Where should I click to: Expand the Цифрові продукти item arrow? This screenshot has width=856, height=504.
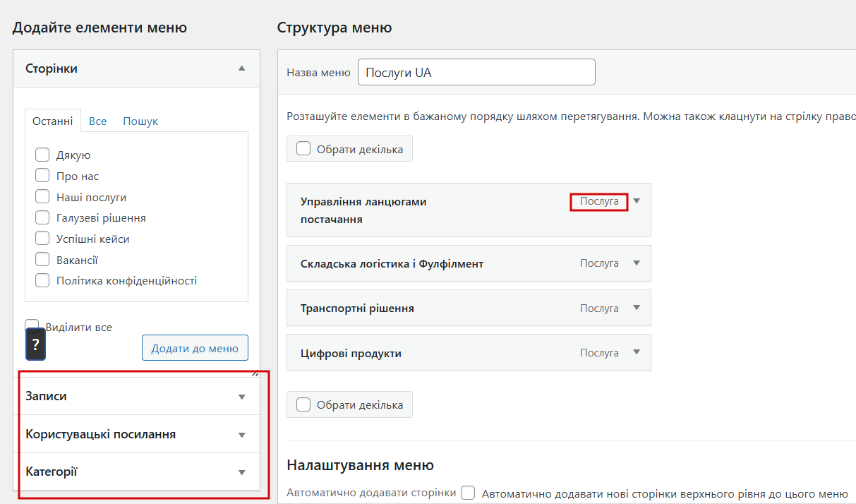coord(637,352)
